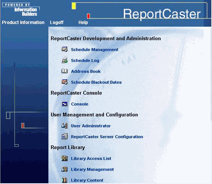Click the User Administrator people icon
This screenshot has height=184, width=212.
pos(65,126)
